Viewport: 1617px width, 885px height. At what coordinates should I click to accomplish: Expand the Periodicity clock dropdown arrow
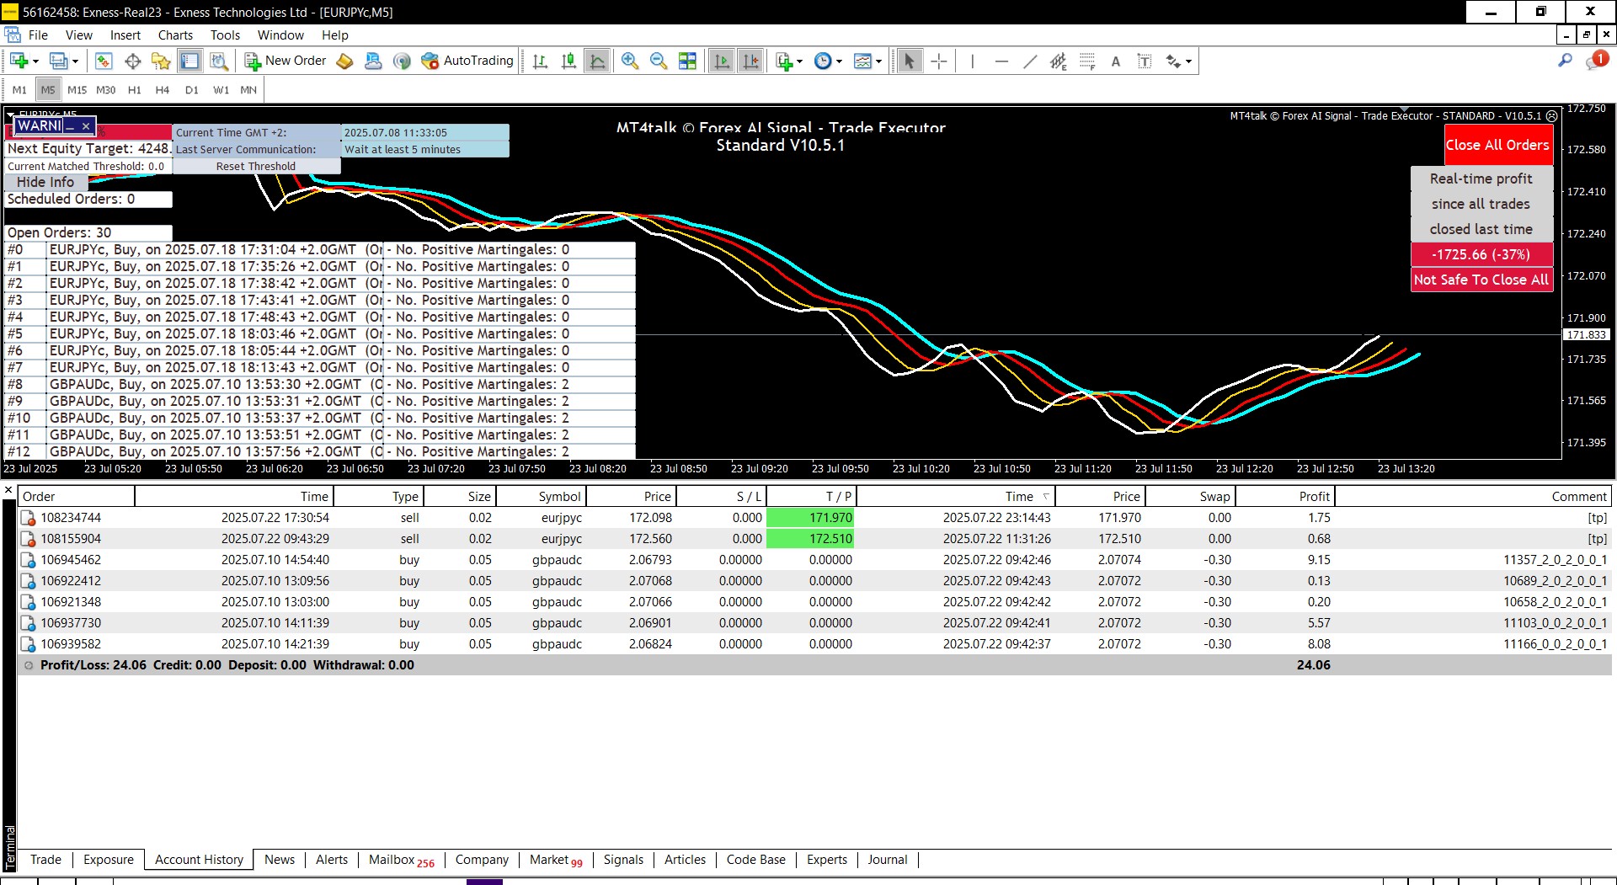click(x=839, y=61)
